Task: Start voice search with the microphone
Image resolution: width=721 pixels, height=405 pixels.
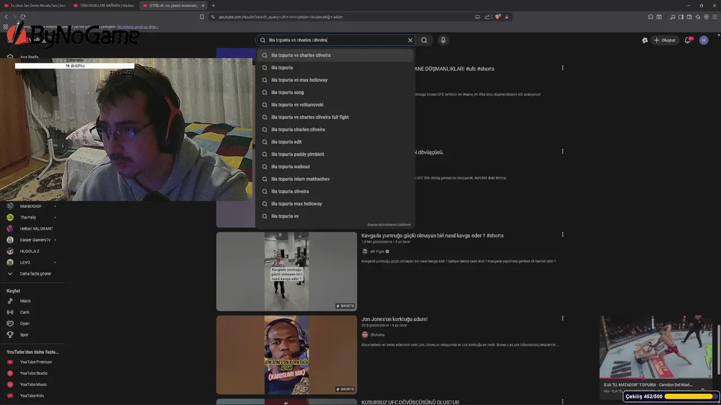Action: 443,40
